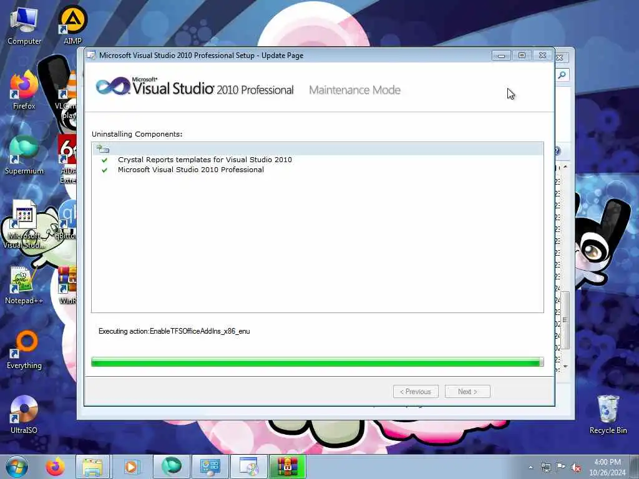
Task: Close the Visual Studio Setup window
Action: [542, 56]
